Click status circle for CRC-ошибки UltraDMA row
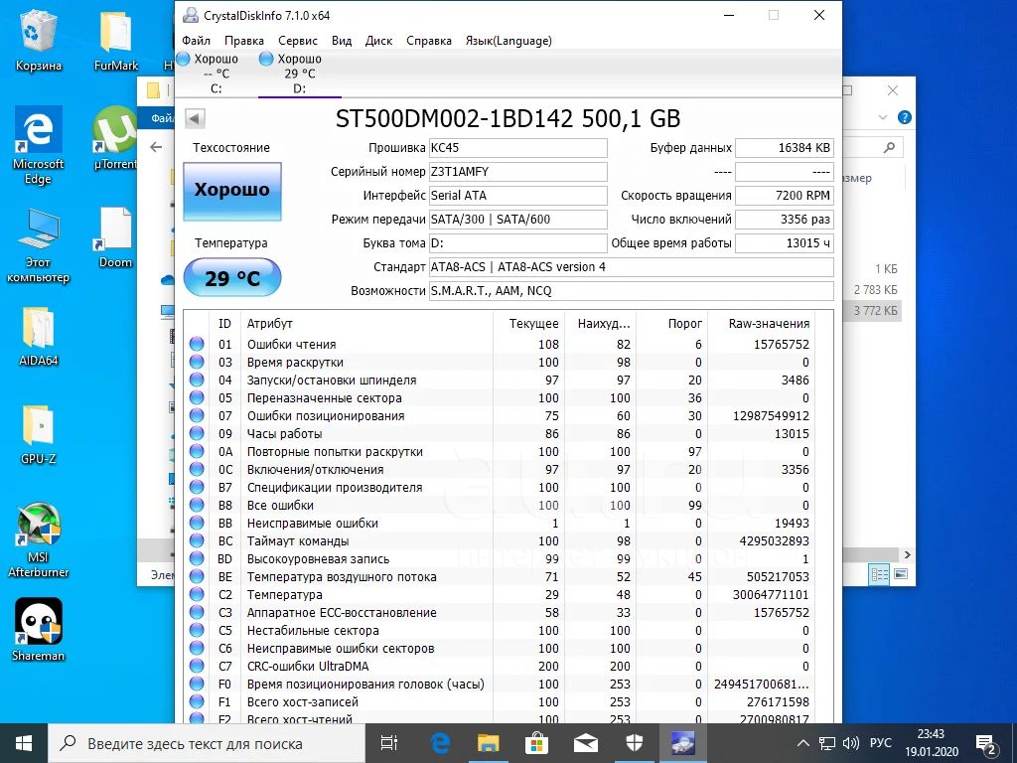The height and width of the screenshot is (763, 1017). pyautogui.click(x=197, y=667)
